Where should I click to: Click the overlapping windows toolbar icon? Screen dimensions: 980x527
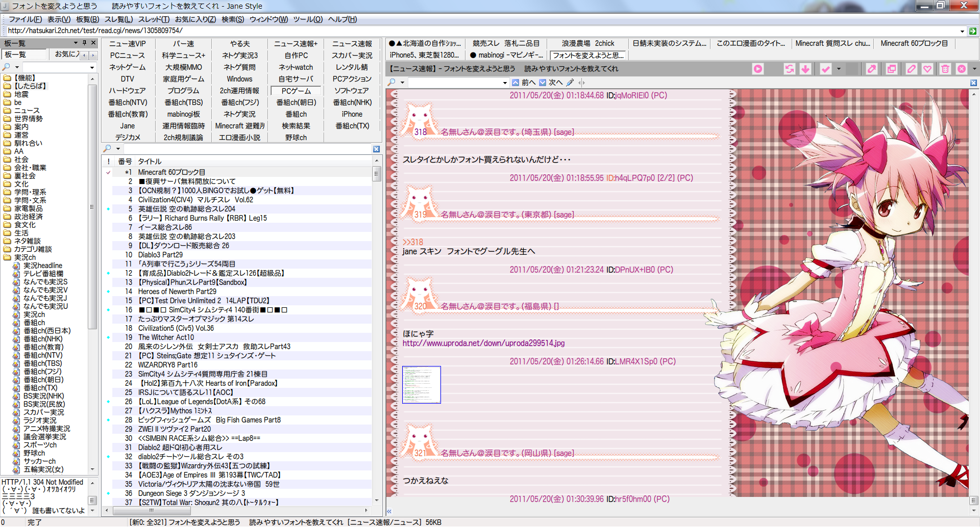click(892, 69)
